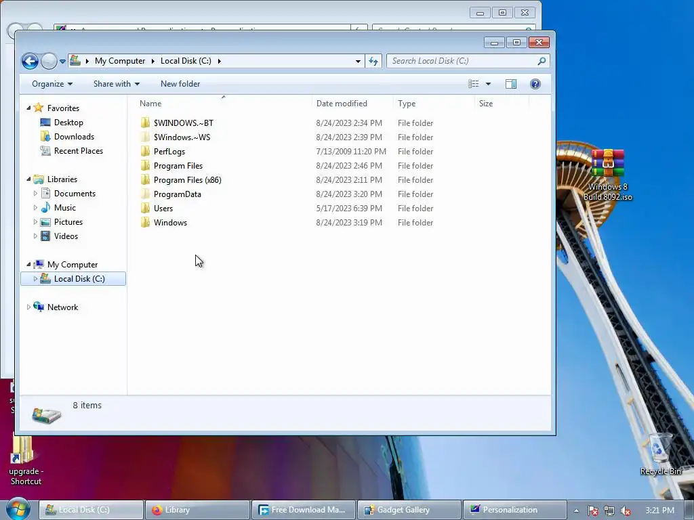Open the Videos library
Image resolution: width=694 pixels, height=520 pixels.
click(x=66, y=236)
